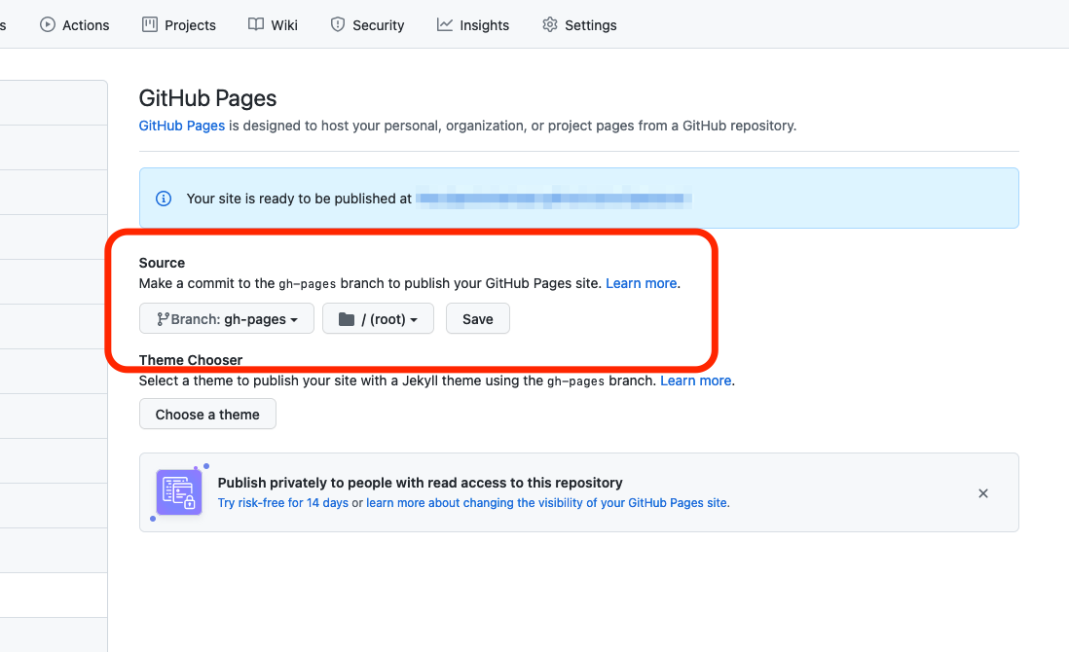Click the GitHub Pages heading
The image size is (1069, 652).
[x=208, y=98]
